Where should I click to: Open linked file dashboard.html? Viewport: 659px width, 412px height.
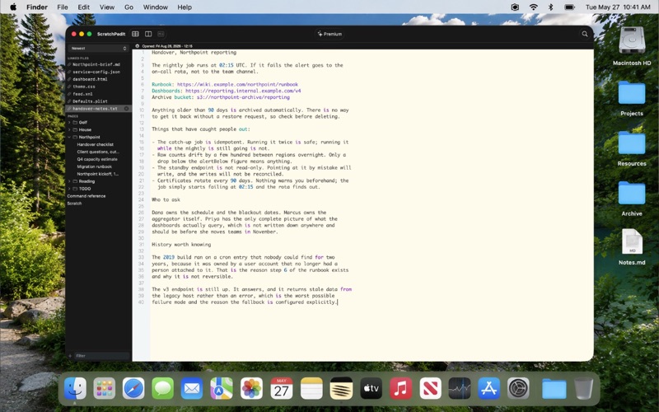90,79
